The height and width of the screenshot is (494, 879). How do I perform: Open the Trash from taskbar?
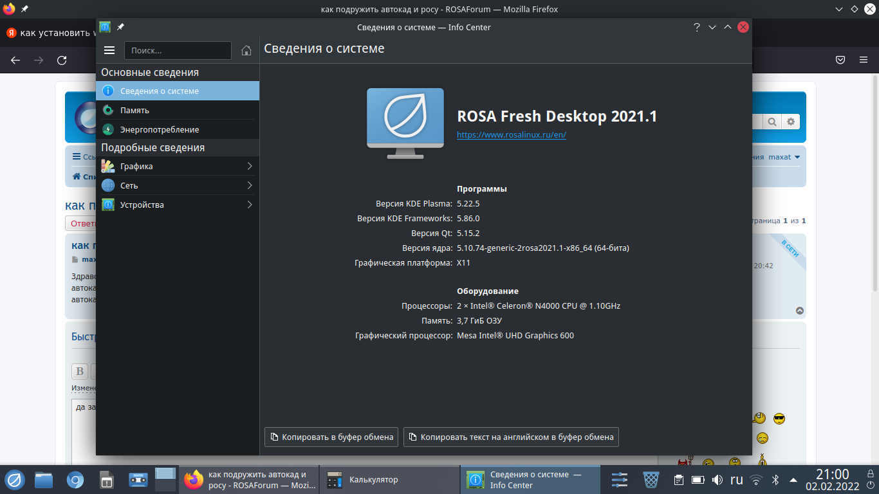[651, 480]
